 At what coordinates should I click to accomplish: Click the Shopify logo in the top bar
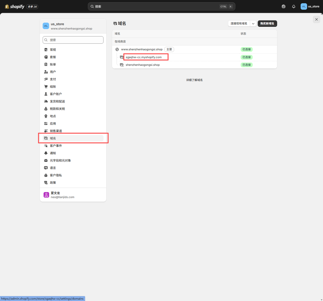[15, 7]
